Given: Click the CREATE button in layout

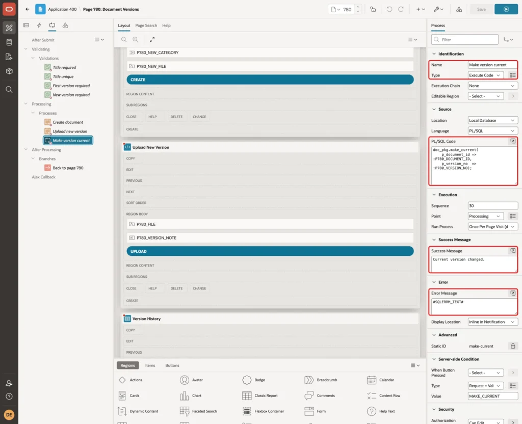Looking at the screenshot, I should click(x=270, y=79).
